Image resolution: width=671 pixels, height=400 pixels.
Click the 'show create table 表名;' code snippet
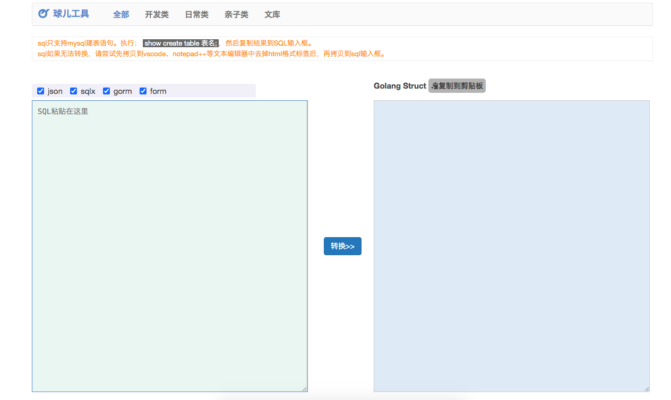point(180,43)
